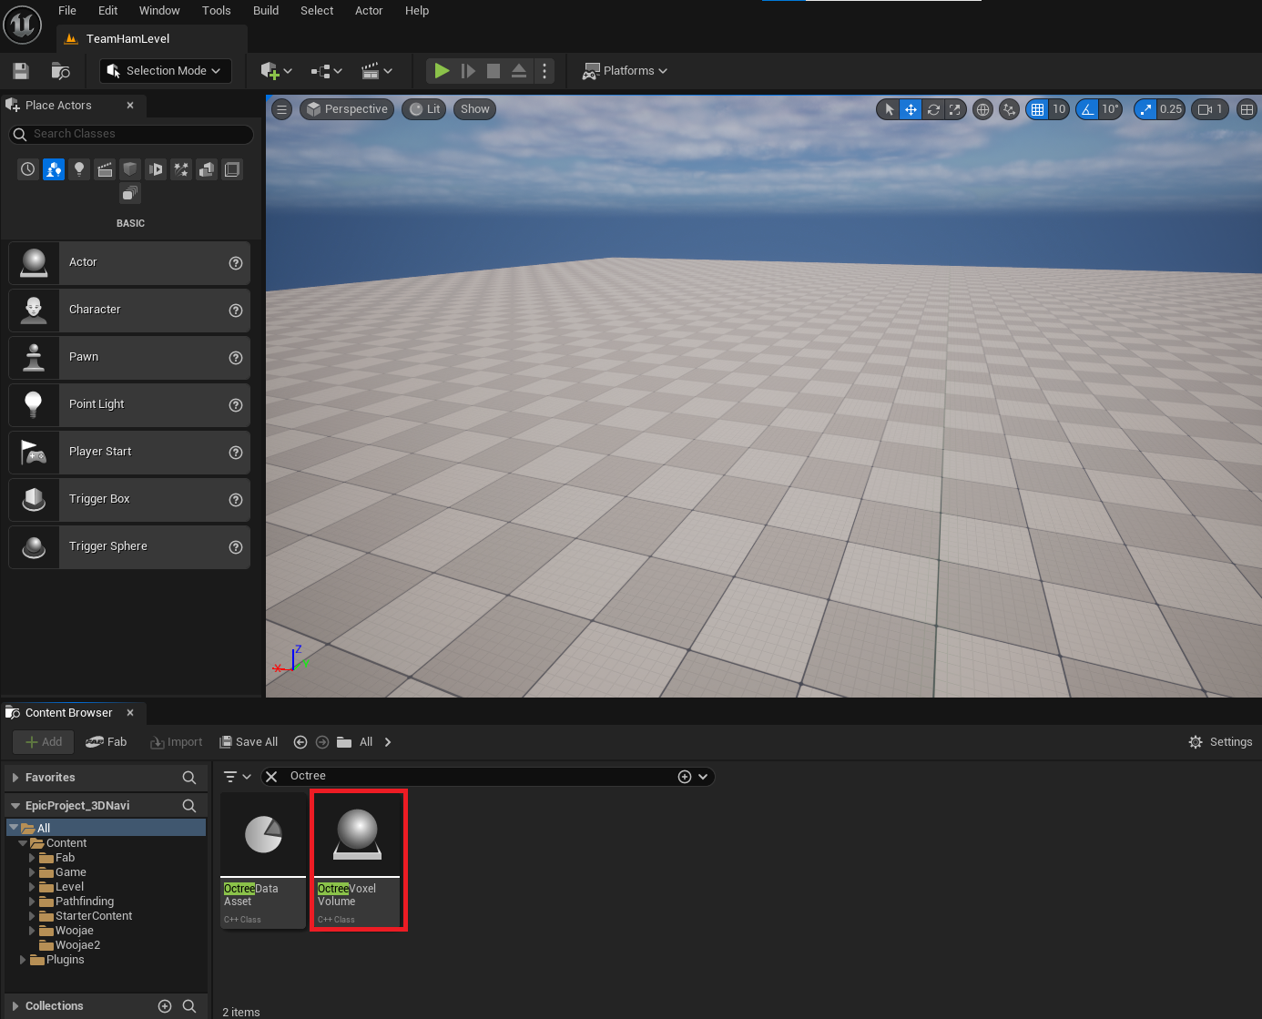Select the Lights category bulb icon
The height and width of the screenshot is (1019, 1262).
[x=79, y=169]
